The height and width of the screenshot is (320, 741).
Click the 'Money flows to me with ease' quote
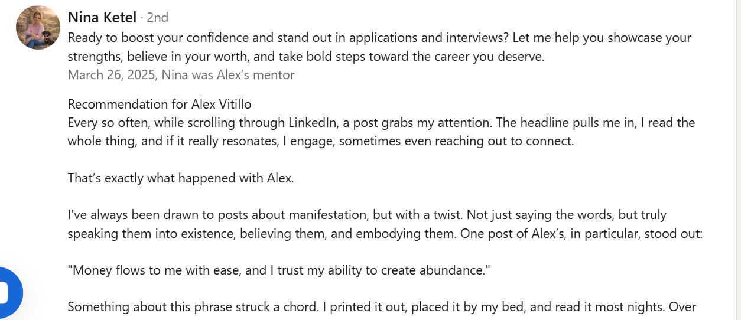point(279,270)
